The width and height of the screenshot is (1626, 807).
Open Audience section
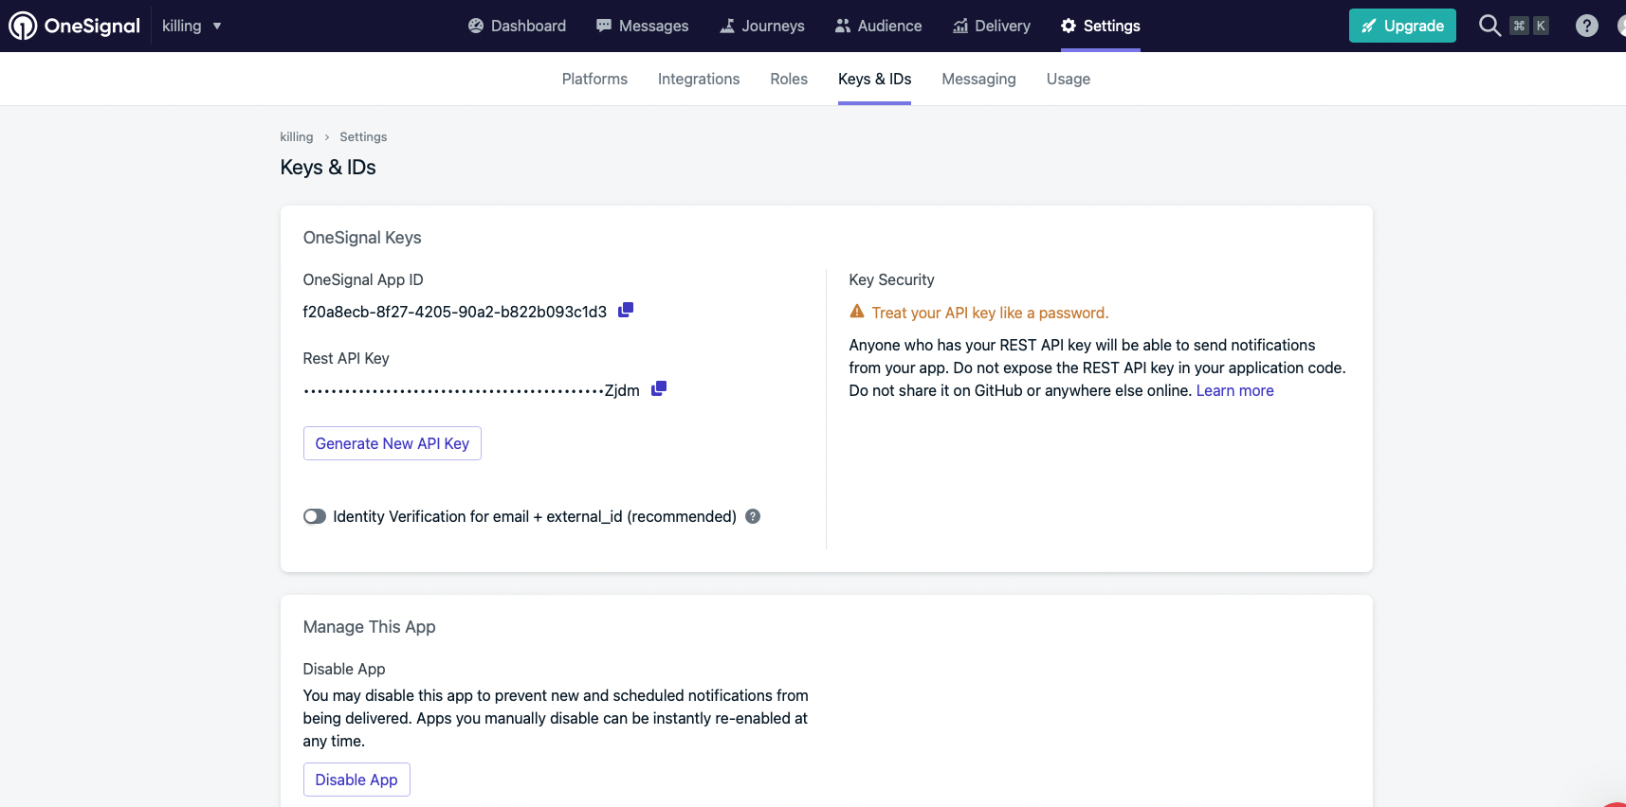click(878, 26)
